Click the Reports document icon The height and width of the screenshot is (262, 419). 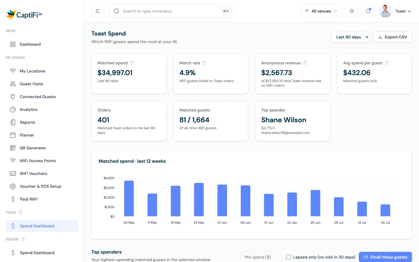pos(13,122)
